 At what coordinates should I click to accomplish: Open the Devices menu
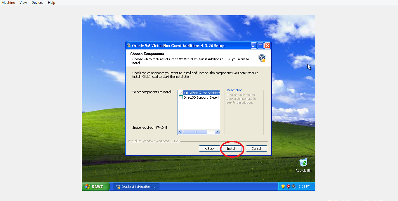37,3
